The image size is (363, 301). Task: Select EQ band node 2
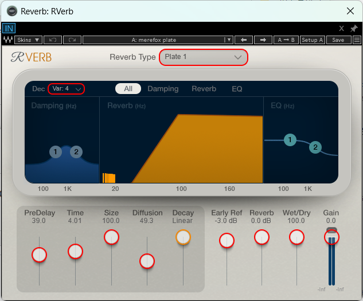click(315, 147)
